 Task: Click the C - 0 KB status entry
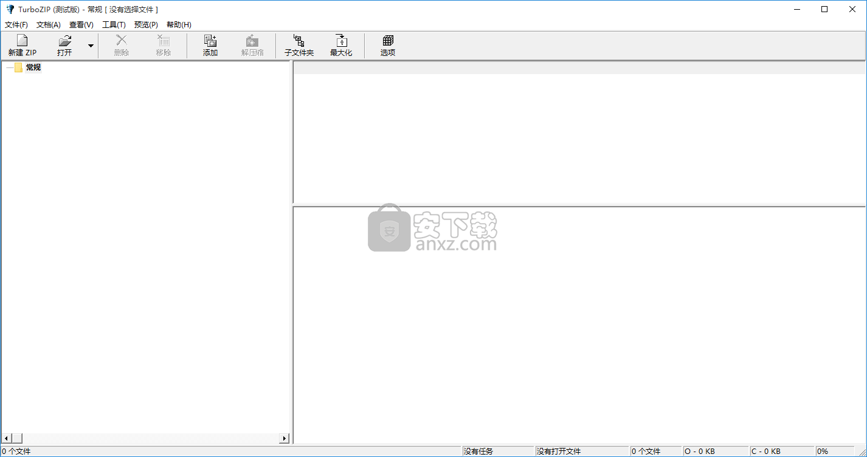point(782,452)
